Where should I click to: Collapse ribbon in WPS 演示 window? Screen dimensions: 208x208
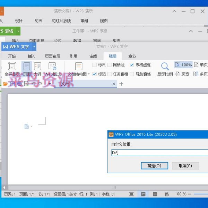174,11
